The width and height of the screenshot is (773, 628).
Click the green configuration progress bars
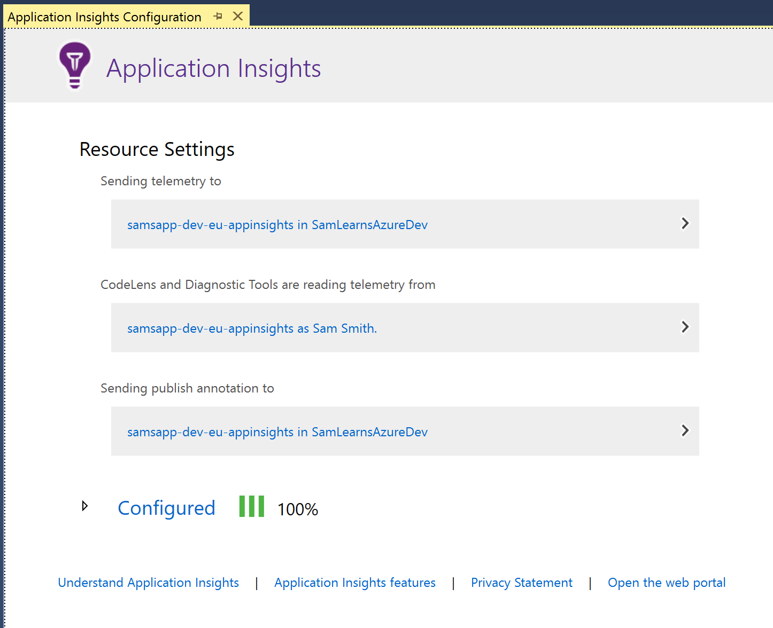(x=251, y=506)
